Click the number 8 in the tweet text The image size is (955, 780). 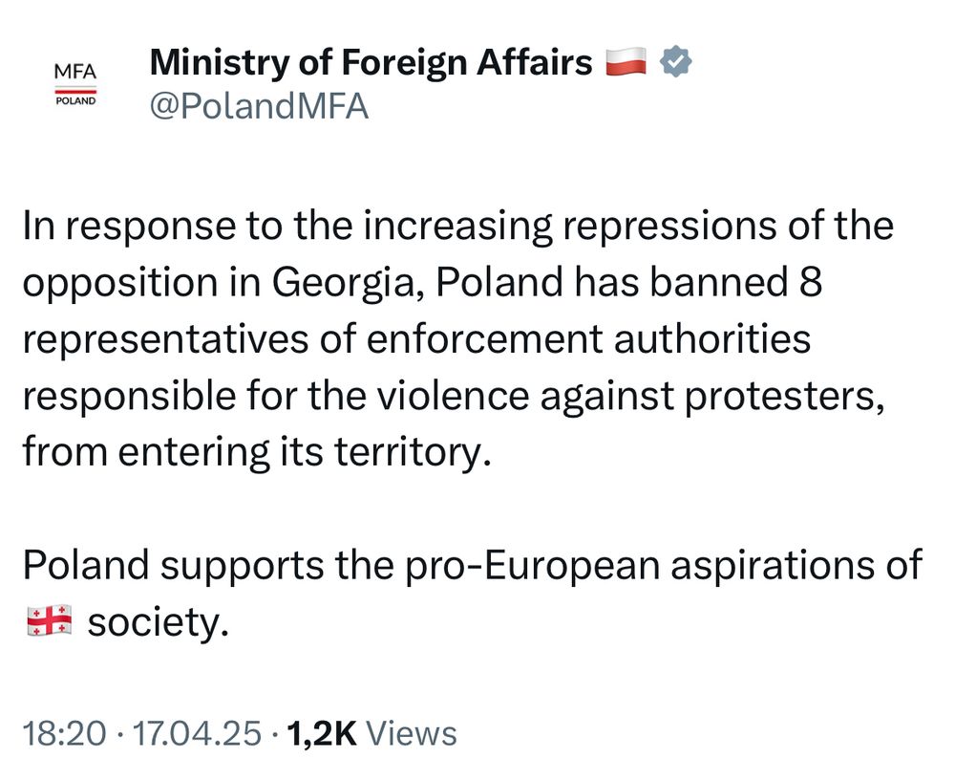point(810,282)
